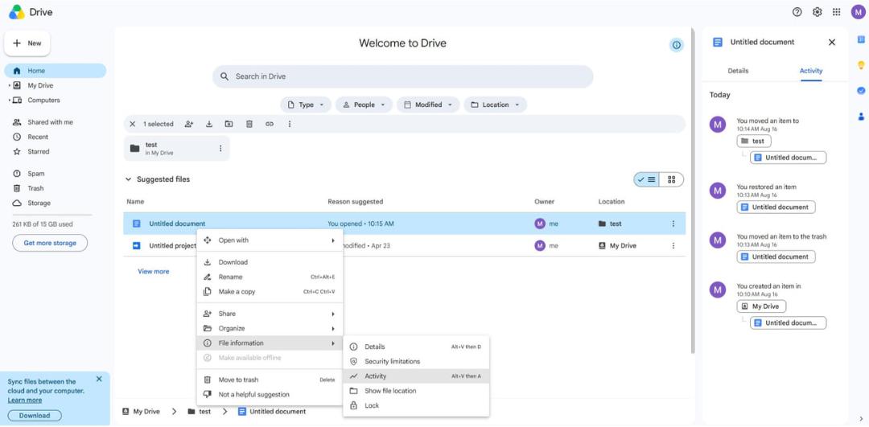The height and width of the screenshot is (427, 869).
Task: Open the Google apps grid icon
Action: tap(836, 11)
